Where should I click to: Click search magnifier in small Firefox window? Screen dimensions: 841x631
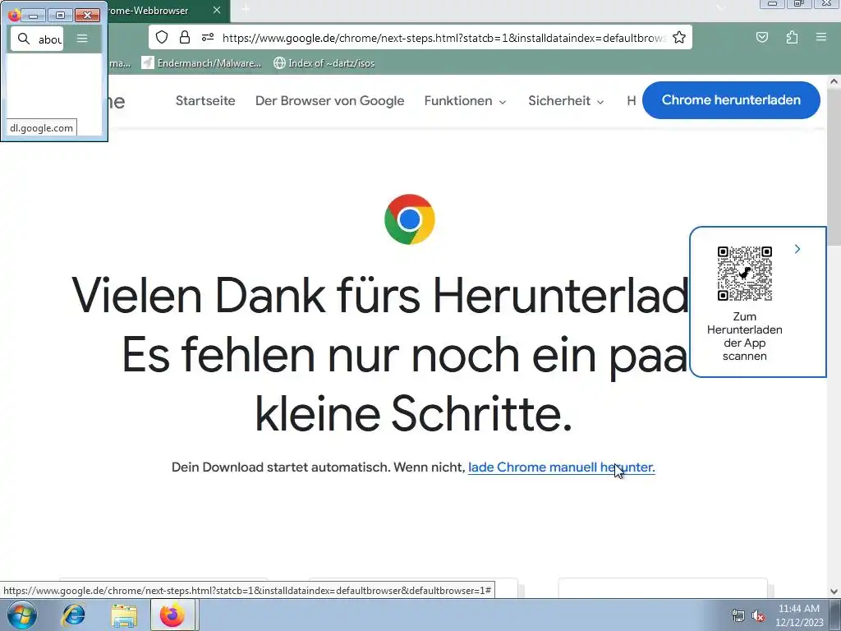24,39
